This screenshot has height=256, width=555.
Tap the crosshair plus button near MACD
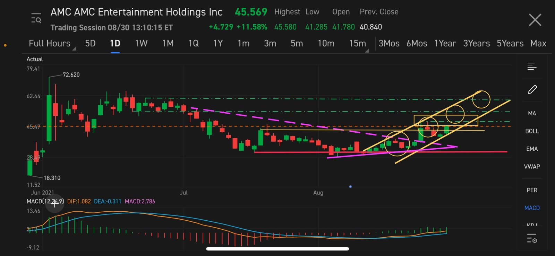[x=54, y=203]
